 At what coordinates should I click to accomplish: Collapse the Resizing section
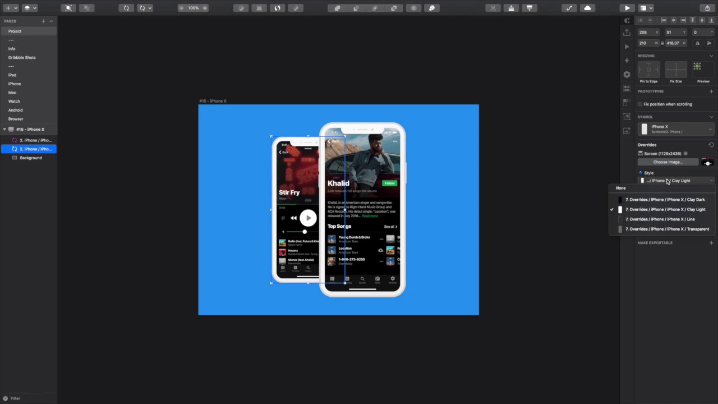point(711,56)
